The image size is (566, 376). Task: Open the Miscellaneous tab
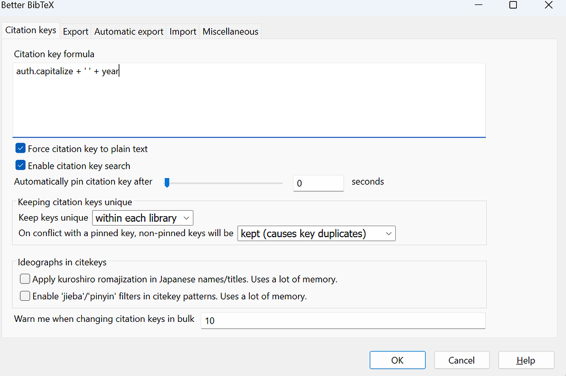[230, 32]
